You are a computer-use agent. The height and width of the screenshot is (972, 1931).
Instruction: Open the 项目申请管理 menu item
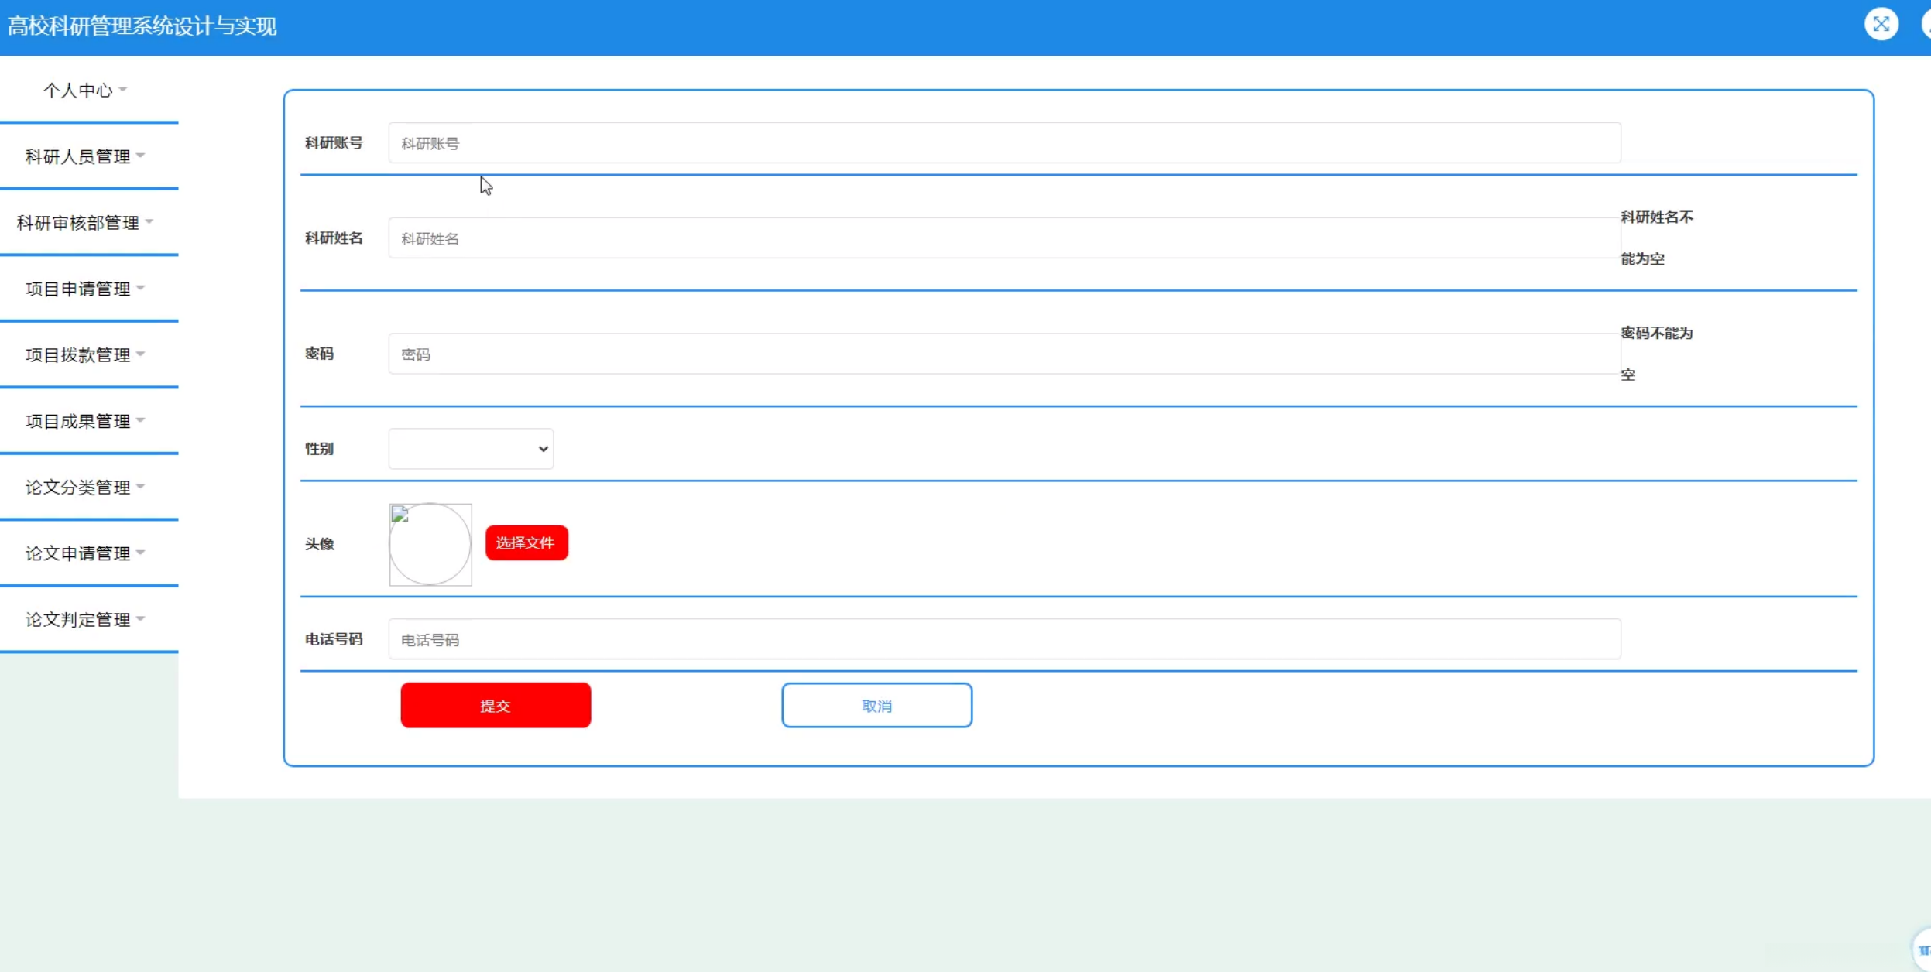[84, 289]
